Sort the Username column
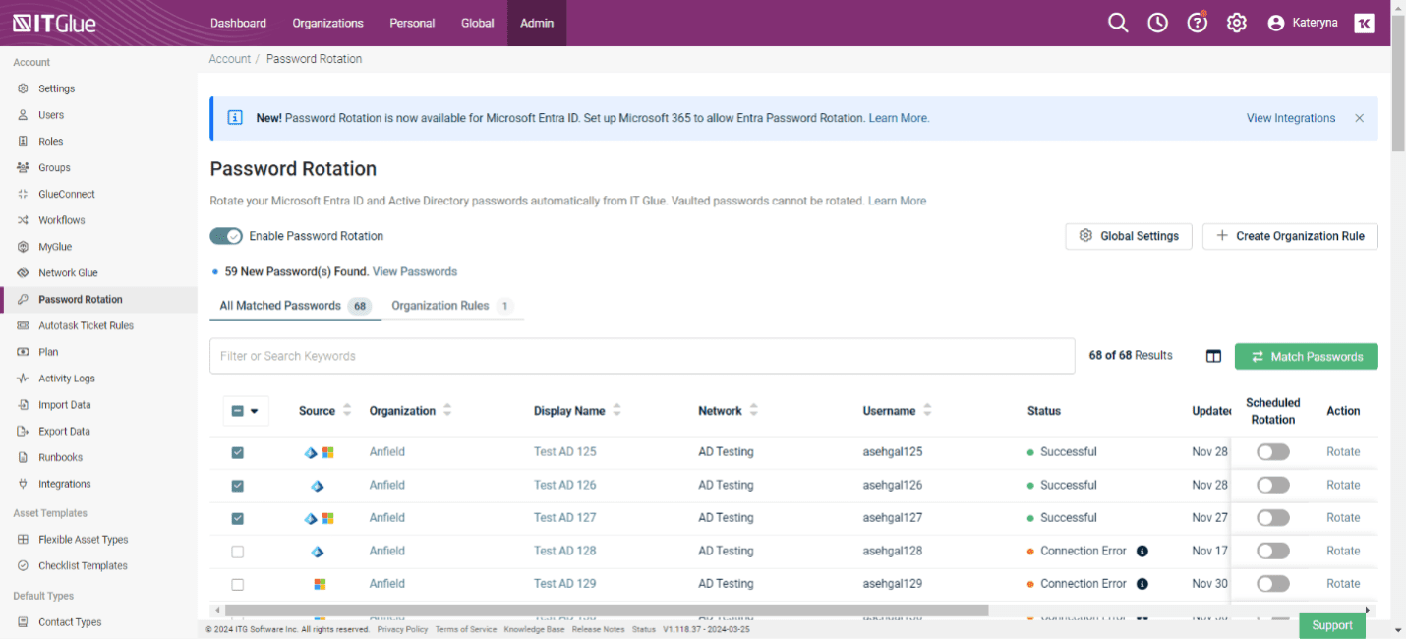Viewport: 1406px width, 642px height. [x=925, y=410]
